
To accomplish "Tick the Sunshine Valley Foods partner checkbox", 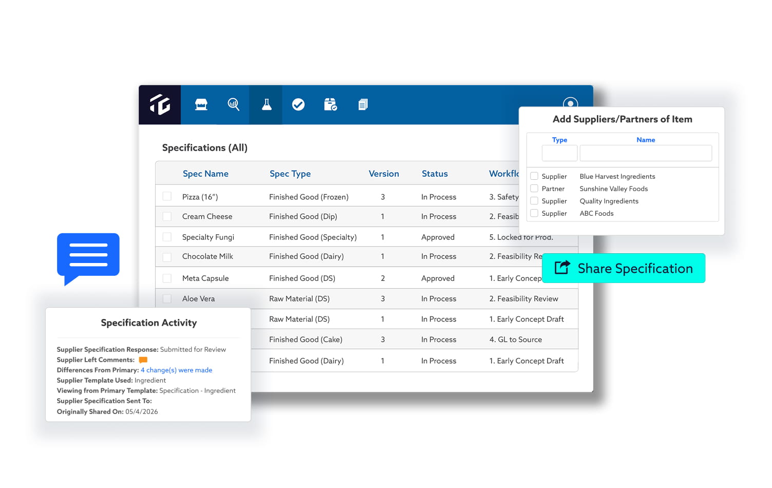I will coord(534,188).
